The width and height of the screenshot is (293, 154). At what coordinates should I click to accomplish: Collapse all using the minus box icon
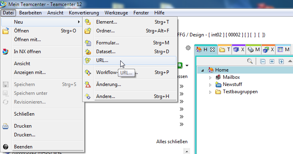point(263,61)
